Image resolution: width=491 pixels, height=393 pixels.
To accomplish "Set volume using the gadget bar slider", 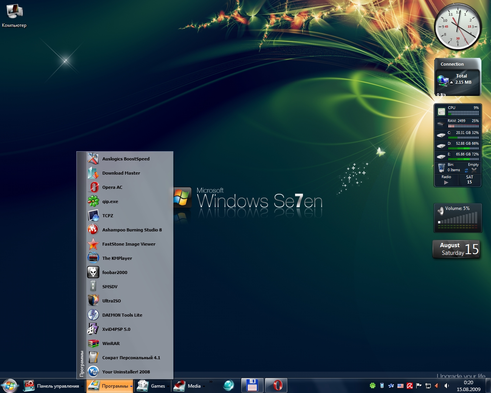I will (458, 218).
